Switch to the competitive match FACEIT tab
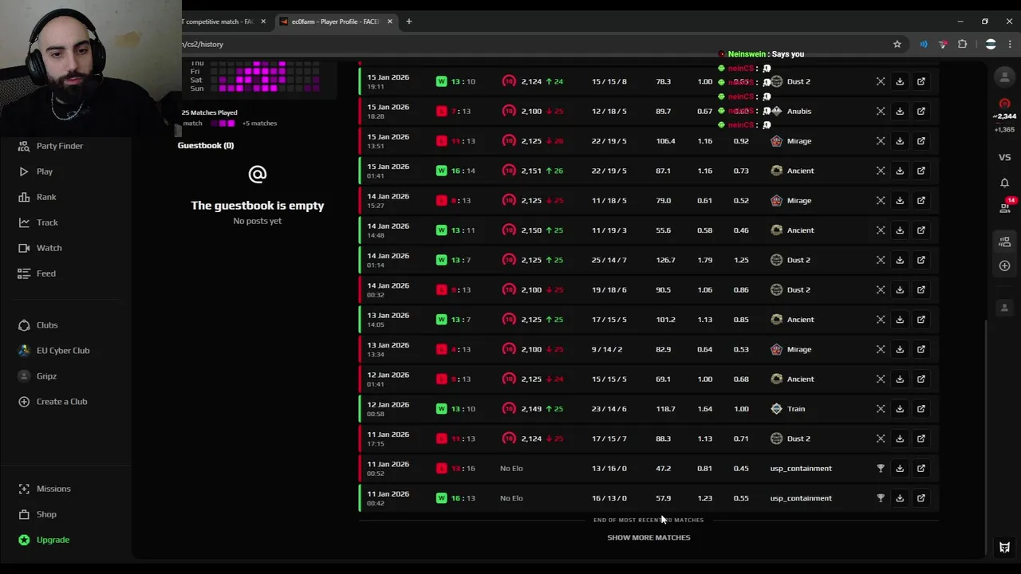The height and width of the screenshot is (574, 1021). tap(219, 22)
